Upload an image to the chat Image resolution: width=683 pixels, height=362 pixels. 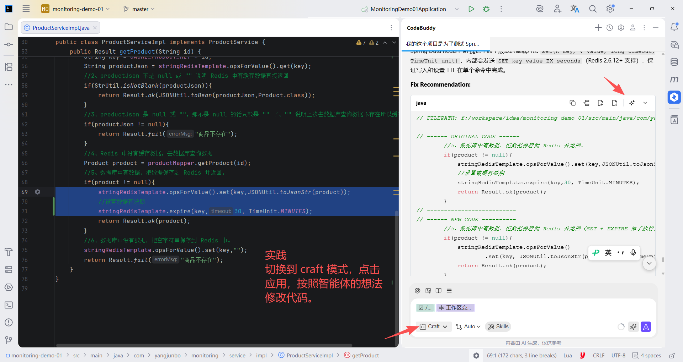(428, 291)
